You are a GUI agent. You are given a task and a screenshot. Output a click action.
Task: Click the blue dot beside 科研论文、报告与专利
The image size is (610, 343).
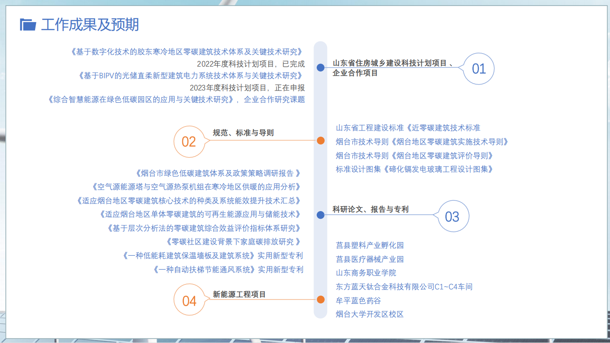point(320,215)
